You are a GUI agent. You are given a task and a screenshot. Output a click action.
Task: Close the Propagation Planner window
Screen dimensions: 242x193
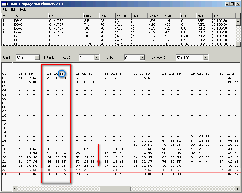click(238, 4)
